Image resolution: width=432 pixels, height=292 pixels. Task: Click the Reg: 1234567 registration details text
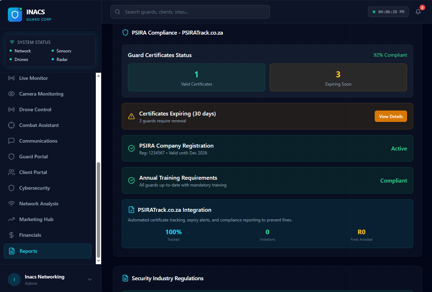point(173,153)
